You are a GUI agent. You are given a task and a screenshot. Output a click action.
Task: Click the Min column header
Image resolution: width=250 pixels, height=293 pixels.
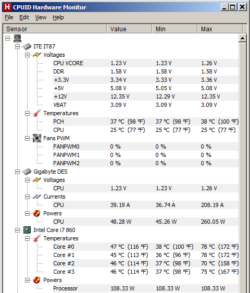point(175,29)
